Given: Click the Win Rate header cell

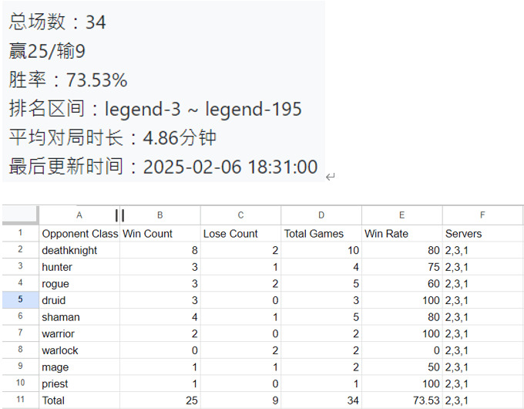Looking at the screenshot, I should coord(401,233).
